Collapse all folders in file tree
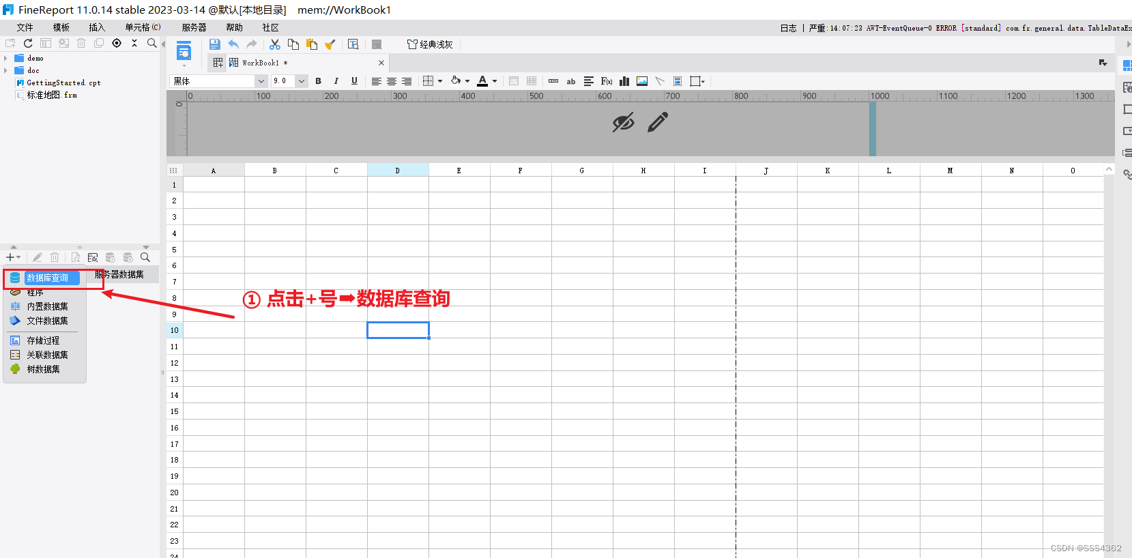This screenshot has height=558, width=1132. (x=134, y=43)
